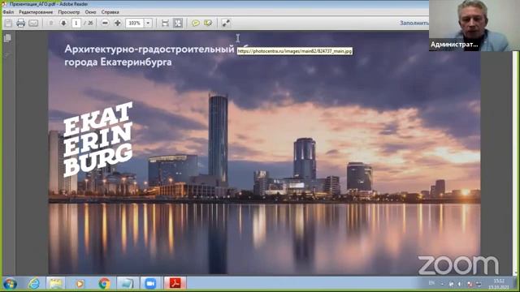Open the Окно menu
This screenshot has height=292, width=520.
click(90, 12)
